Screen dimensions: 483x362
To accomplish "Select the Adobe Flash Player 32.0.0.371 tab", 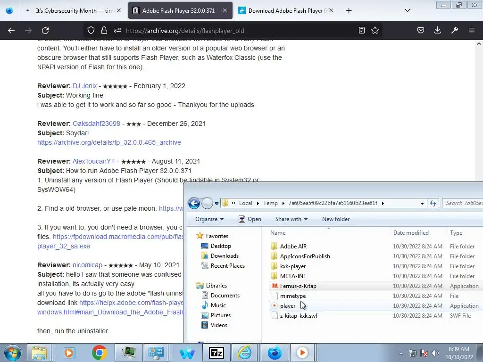I will [181, 11].
